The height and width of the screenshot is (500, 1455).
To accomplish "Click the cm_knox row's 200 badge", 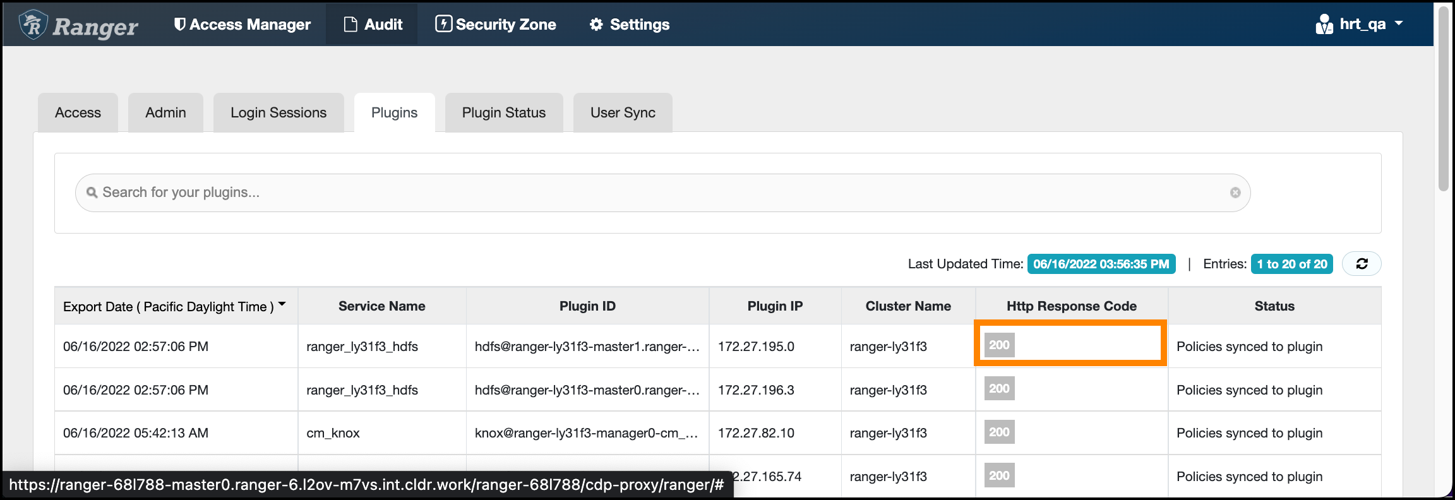I will [999, 432].
